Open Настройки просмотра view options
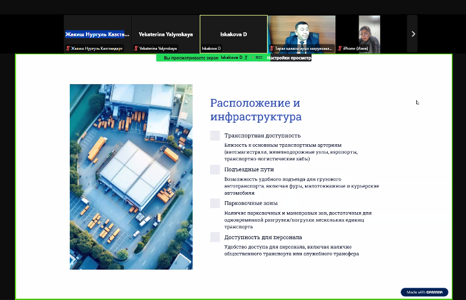The width and height of the screenshot is (466, 300). 289,58
